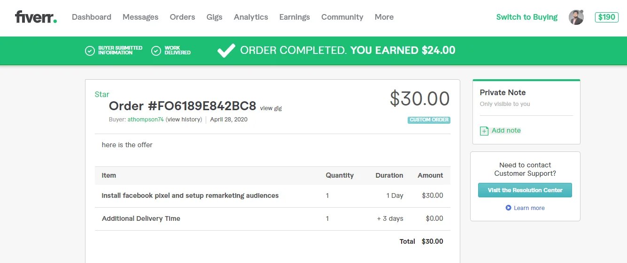Click the Fiverr logo
The height and width of the screenshot is (263, 627).
click(36, 17)
